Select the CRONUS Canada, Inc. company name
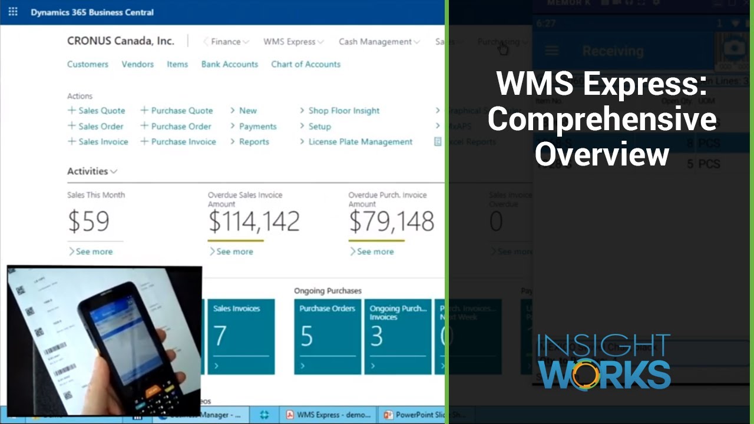The width and height of the screenshot is (754, 424). click(121, 41)
